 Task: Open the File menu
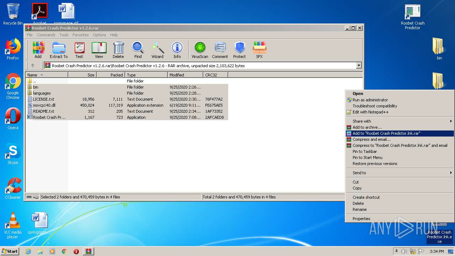coord(30,35)
